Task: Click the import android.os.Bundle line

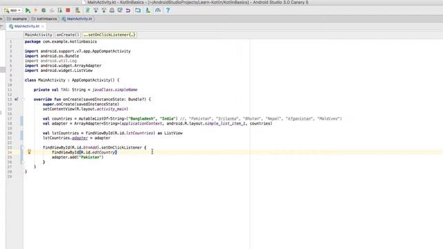Action: tap(52, 56)
